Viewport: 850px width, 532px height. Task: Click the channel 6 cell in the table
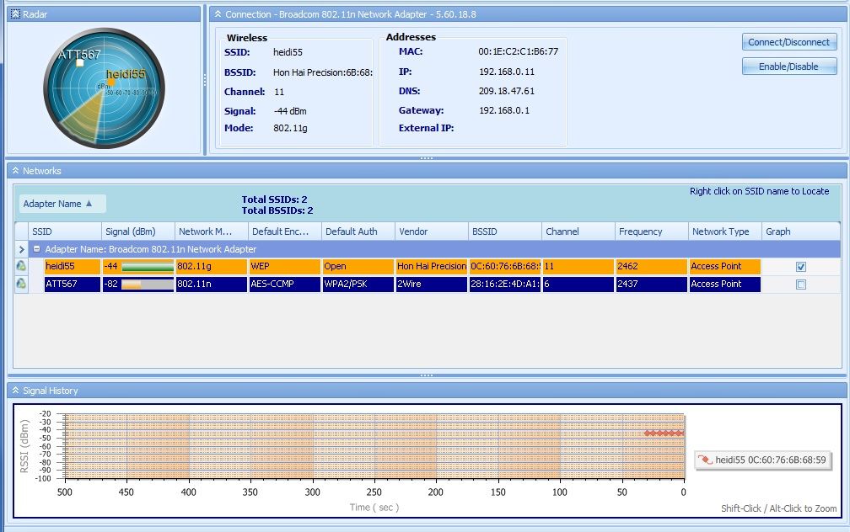pos(578,285)
